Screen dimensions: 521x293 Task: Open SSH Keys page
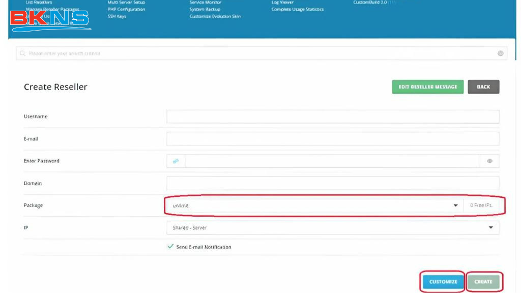click(x=117, y=16)
